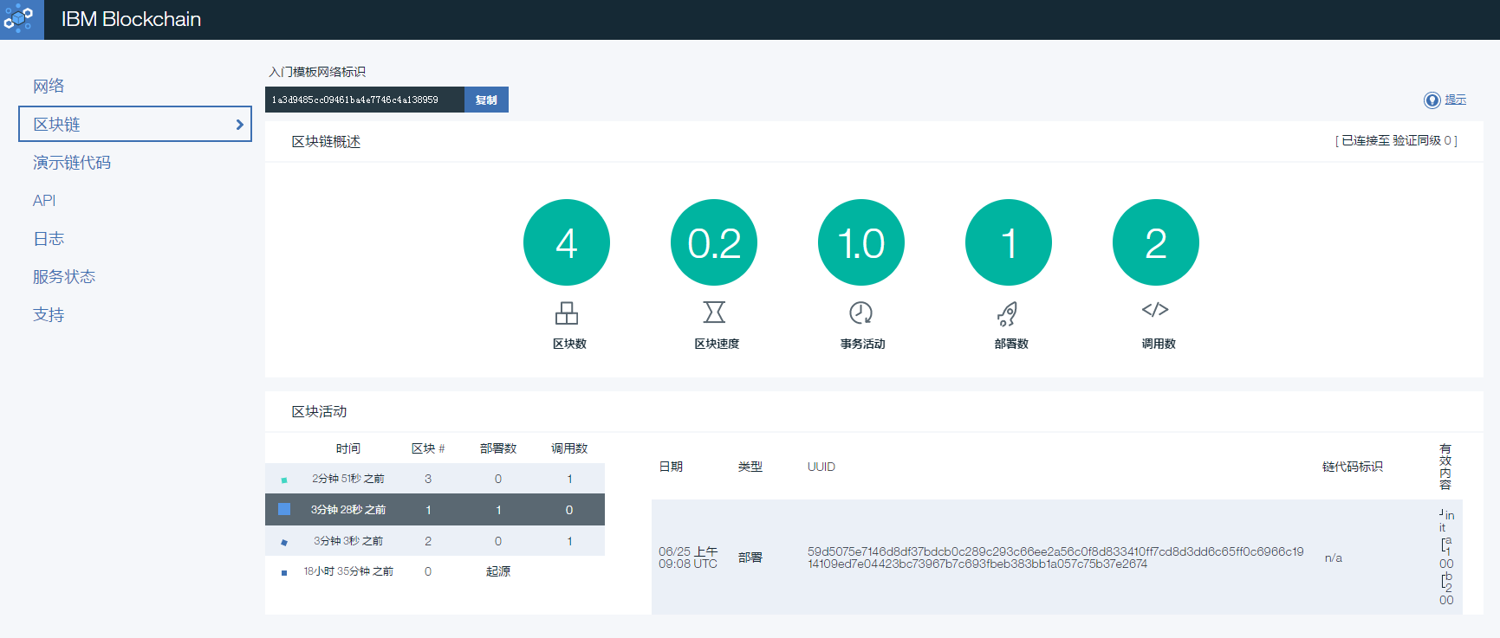Click the 区块速度 hourglass icon
Screen dimensions: 1500x638
(714, 312)
